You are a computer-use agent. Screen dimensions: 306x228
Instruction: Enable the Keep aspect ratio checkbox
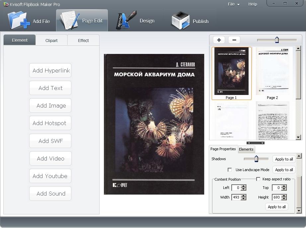click(258, 179)
